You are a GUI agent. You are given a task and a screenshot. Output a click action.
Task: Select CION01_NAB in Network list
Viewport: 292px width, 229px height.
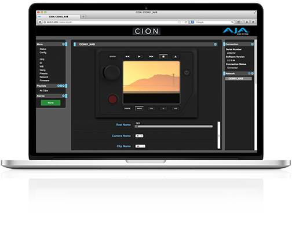238,79
